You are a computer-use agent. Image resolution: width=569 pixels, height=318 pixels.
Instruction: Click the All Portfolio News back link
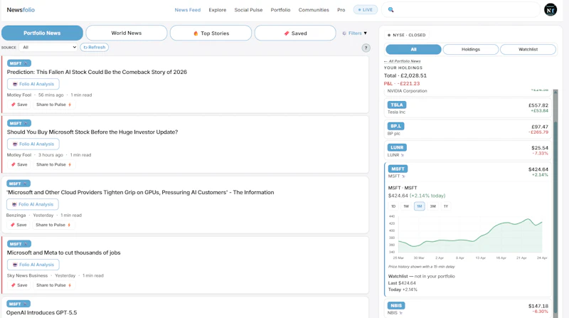click(x=402, y=61)
